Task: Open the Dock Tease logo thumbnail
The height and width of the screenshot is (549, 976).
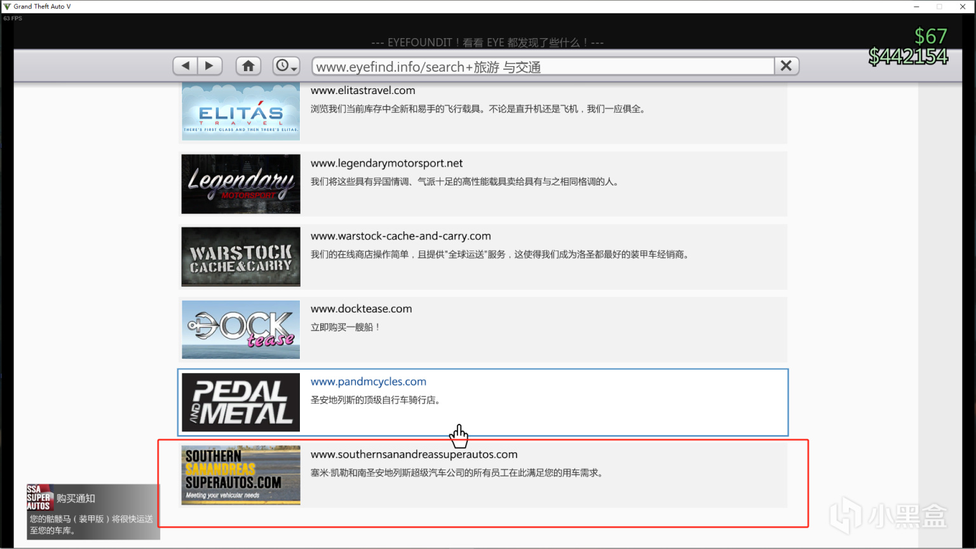Action: click(x=241, y=329)
